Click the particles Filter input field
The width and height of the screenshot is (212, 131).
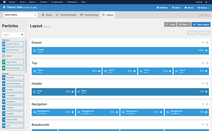[13, 35]
